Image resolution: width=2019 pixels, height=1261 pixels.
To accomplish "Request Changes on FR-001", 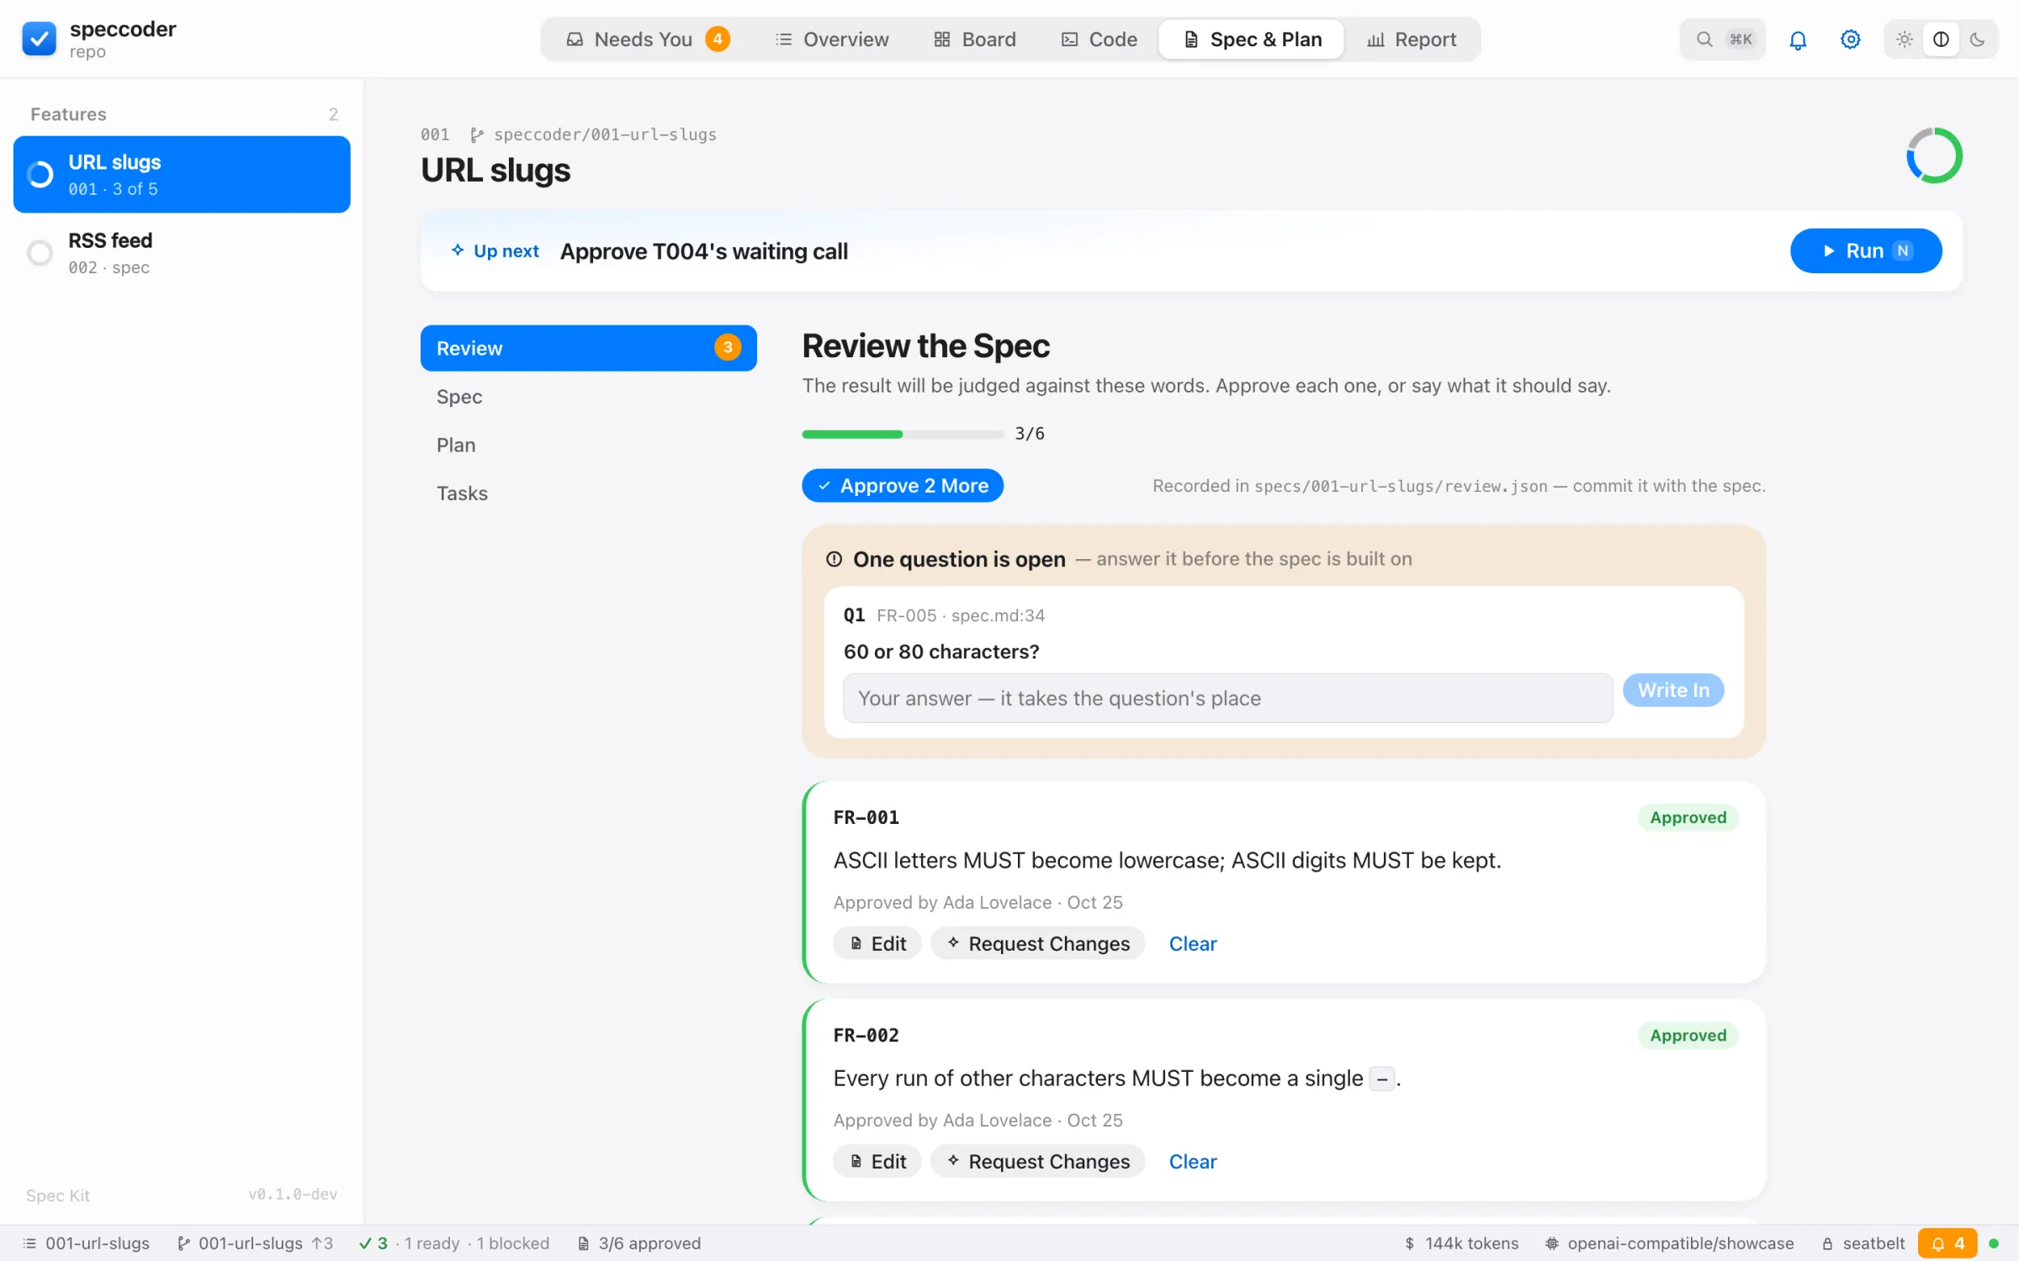I will (1037, 943).
